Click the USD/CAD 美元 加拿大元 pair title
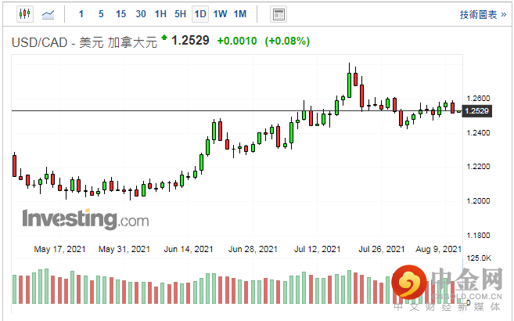Image resolution: width=514 pixels, height=321 pixels. [x=84, y=41]
